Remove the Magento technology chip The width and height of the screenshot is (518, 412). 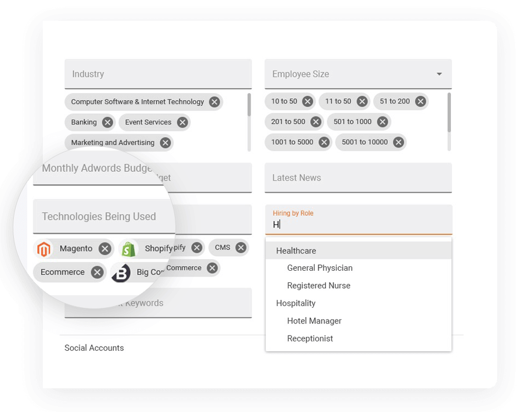pos(104,249)
